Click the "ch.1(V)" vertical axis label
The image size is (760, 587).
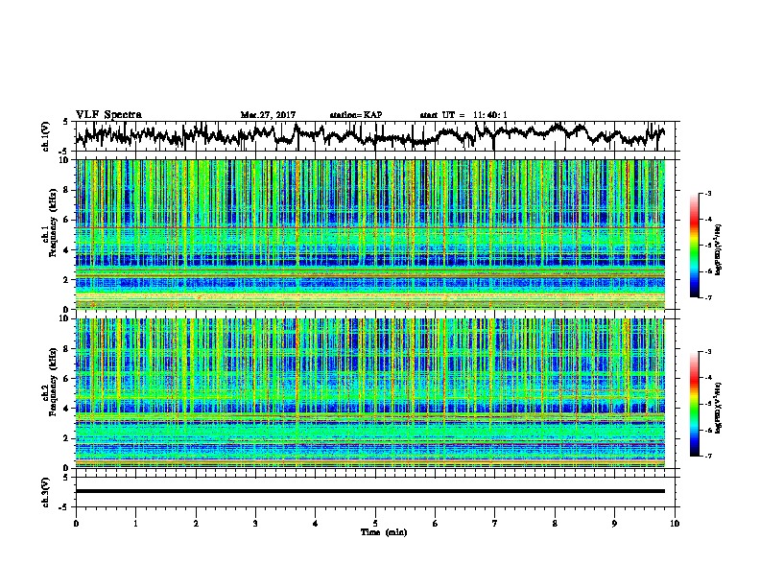(x=46, y=136)
